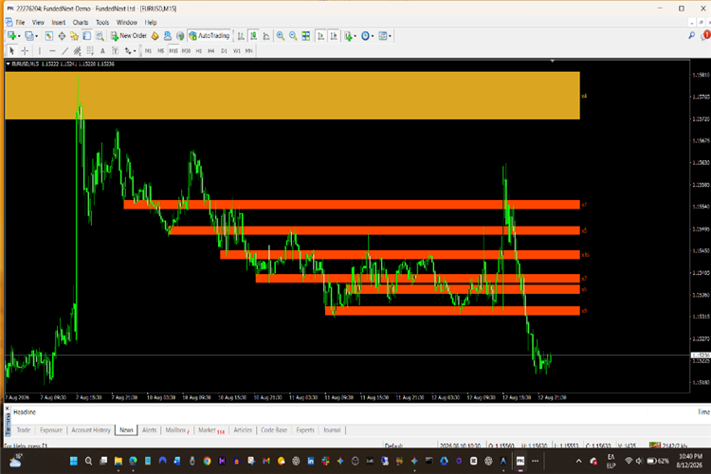Open the Charts menu
Image resolution: width=711 pixels, height=474 pixels.
pos(81,22)
